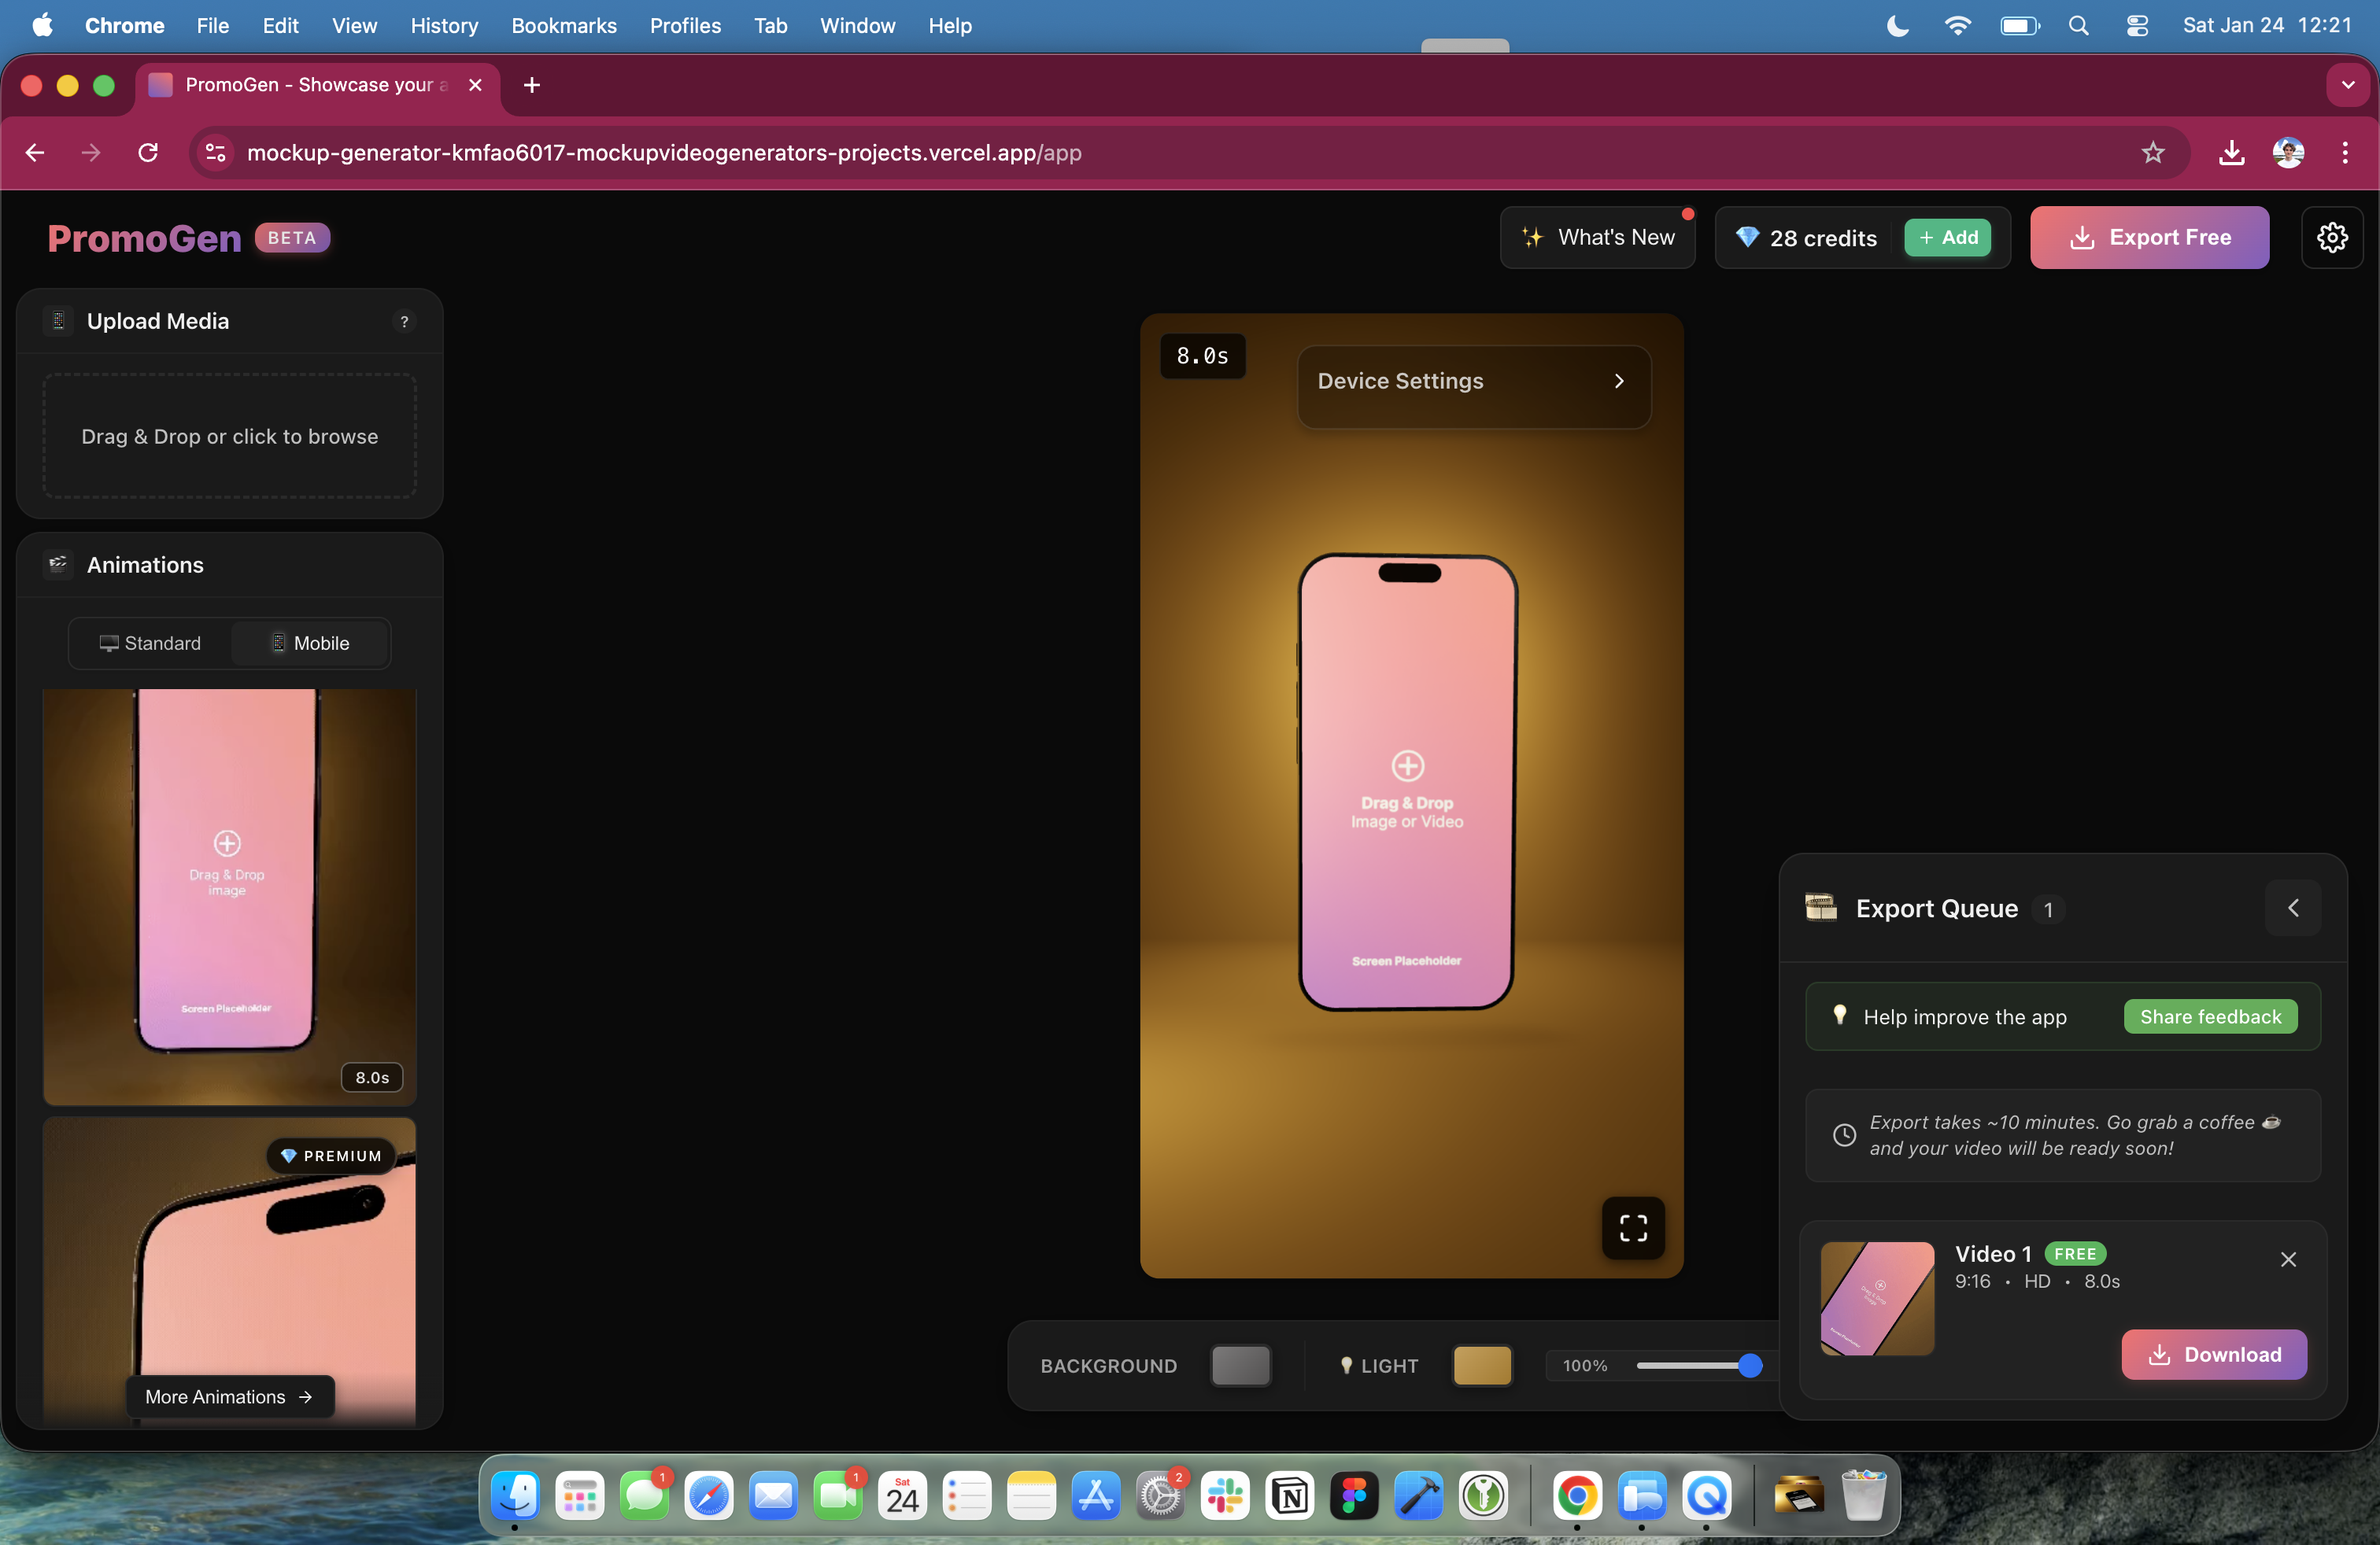
Task: Click the Share feedback button
Action: point(2209,1016)
